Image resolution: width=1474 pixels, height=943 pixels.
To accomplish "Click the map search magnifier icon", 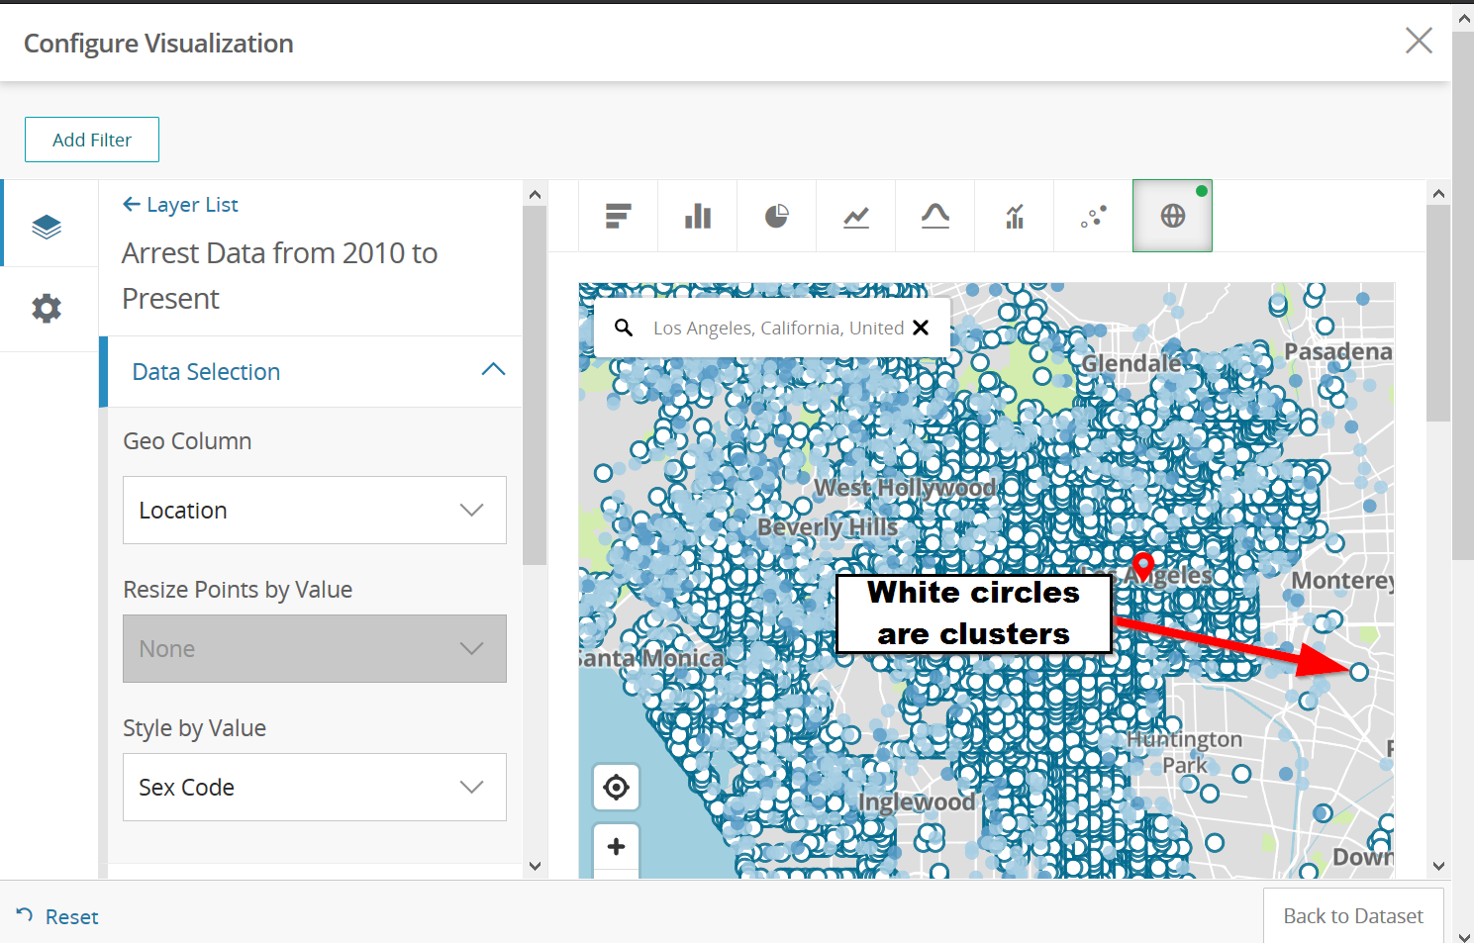I will pos(624,328).
